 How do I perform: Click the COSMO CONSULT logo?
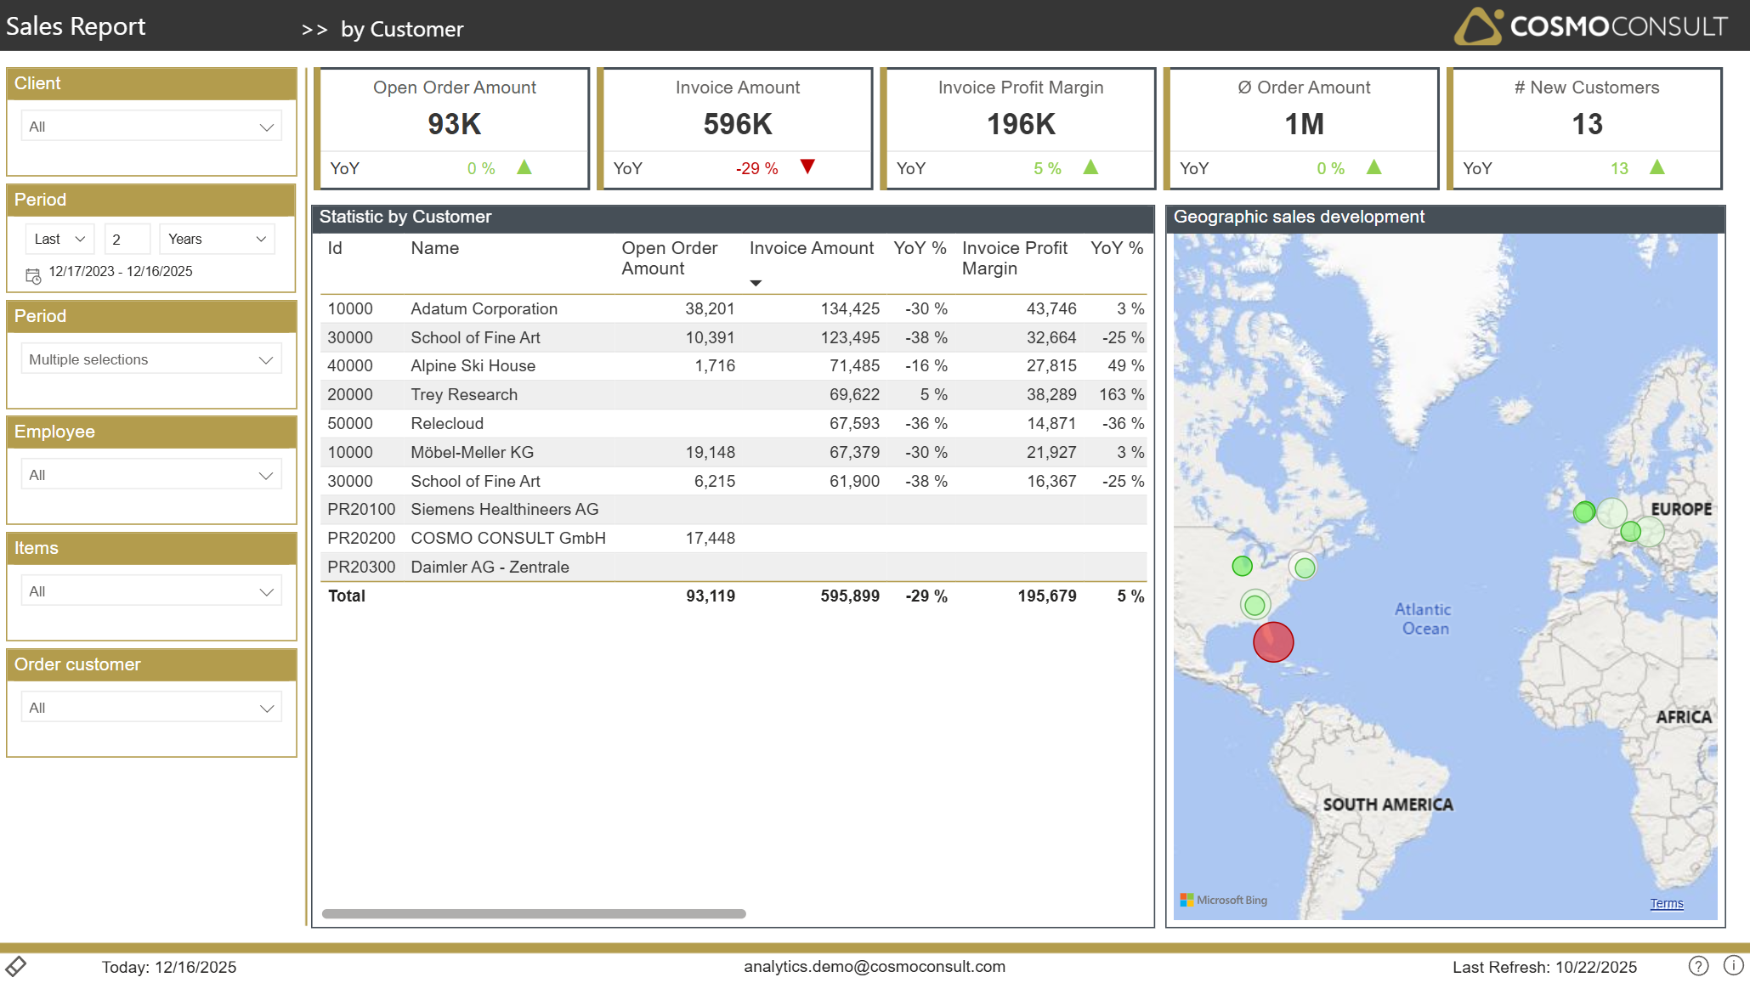pyautogui.click(x=1589, y=25)
